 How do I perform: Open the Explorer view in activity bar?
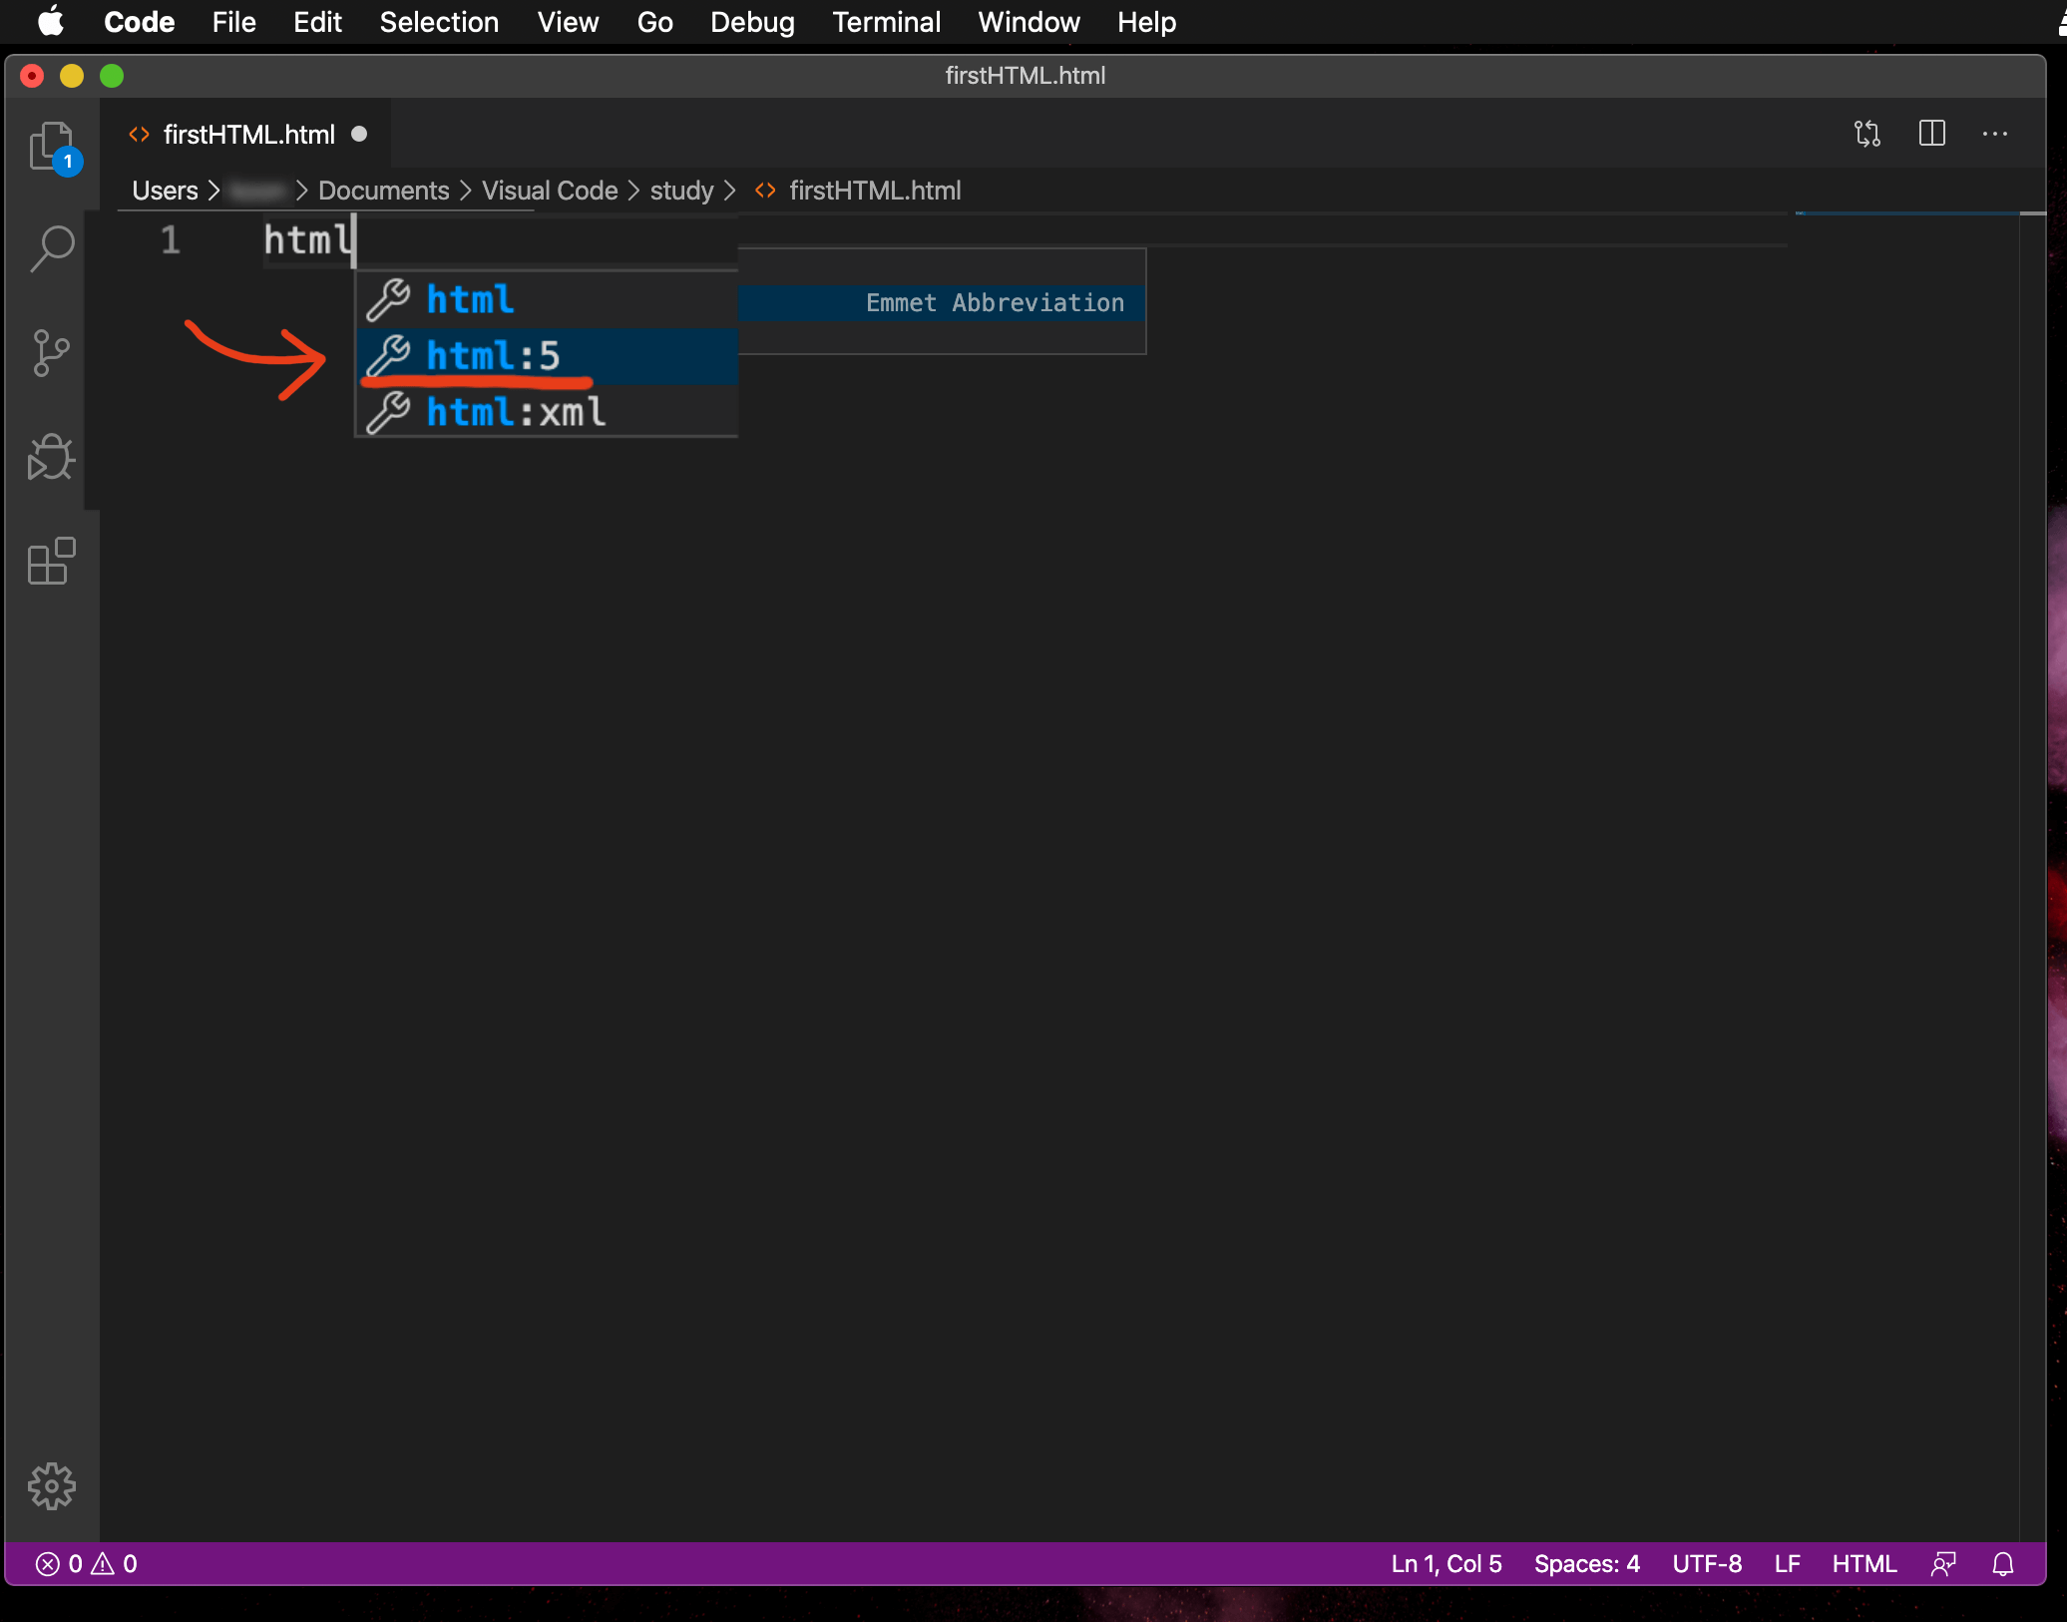(x=52, y=147)
